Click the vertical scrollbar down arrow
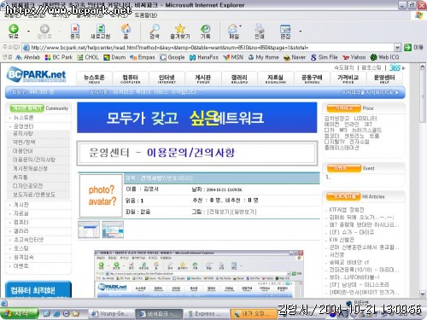 click(x=423, y=294)
